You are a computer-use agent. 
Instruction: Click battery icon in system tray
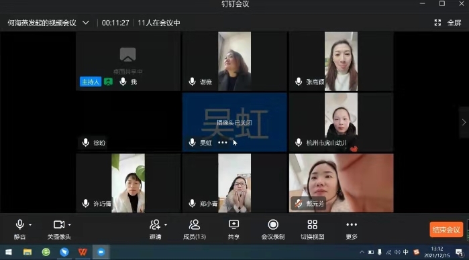[371, 252]
